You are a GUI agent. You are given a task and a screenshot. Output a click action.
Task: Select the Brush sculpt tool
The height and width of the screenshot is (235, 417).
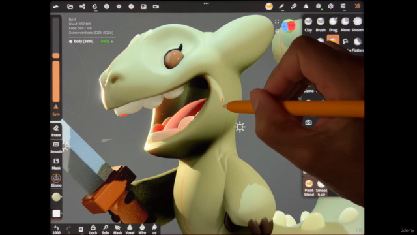pyautogui.click(x=321, y=25)
